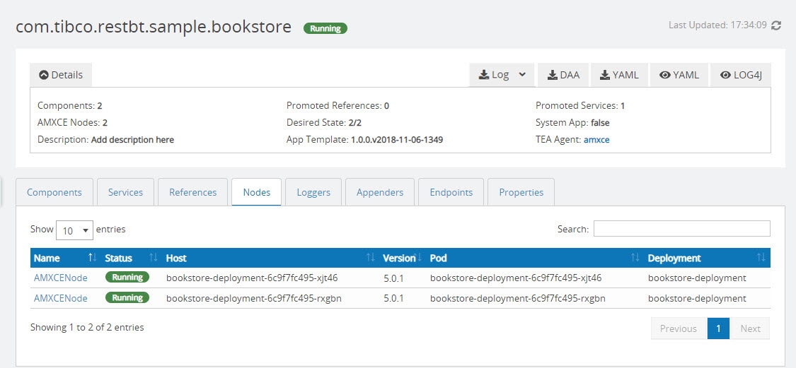Switch to the Components tab
This screenshot has height=368, width=796.
pos(54,192)
